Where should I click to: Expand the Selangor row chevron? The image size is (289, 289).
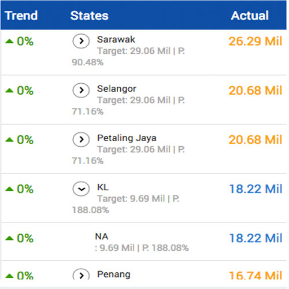(x=81, y=90)
